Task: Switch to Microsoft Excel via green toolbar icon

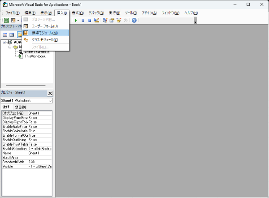Action: (7, 21)
